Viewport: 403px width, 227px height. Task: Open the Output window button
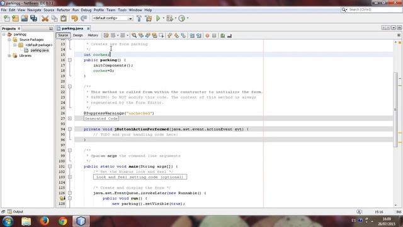pyautogui.click(x=15, y=212)
